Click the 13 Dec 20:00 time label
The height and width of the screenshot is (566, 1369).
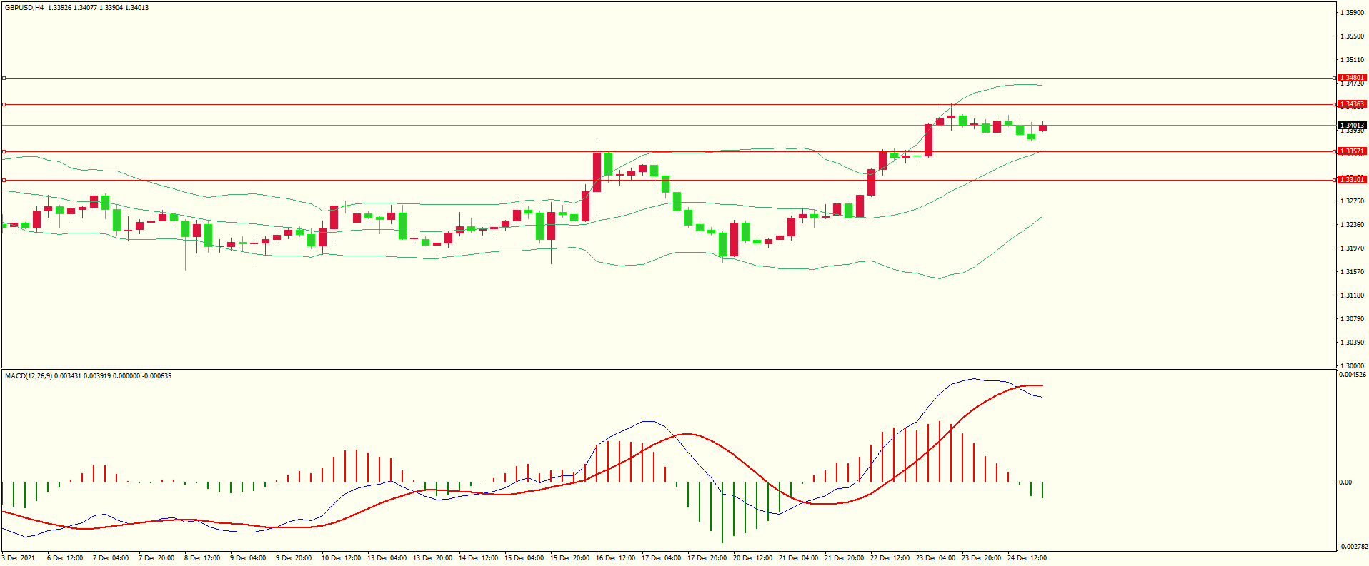click(x=432, y=558)
